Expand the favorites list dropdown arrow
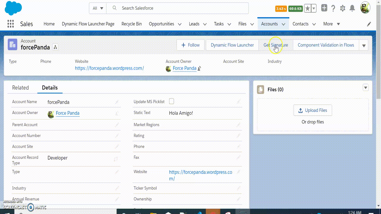This screenshot has height=214, width=381. 314,9
